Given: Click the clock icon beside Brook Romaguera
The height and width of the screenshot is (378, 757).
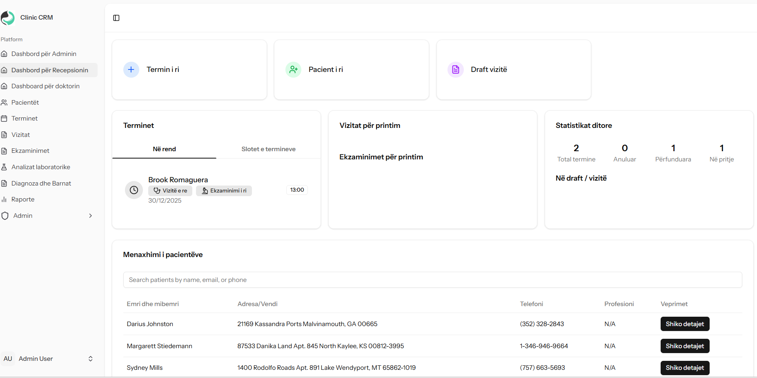Looking at the screenshot, I should [x=134, y=190].
